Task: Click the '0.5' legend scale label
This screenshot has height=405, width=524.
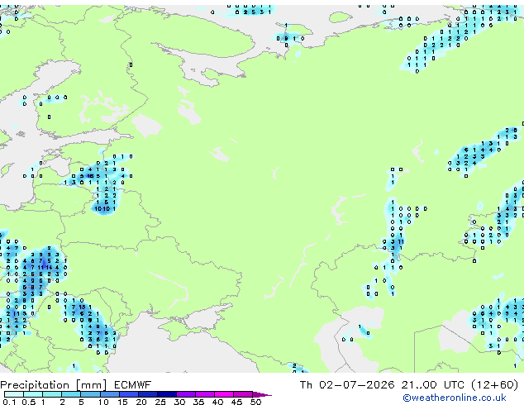Action: 28,402
